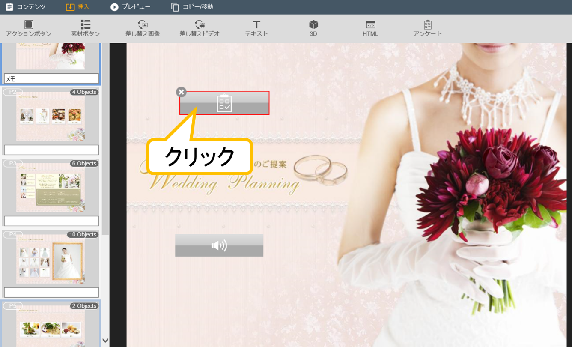Screen dimensions: 572x347
Task: Open the コンテンツ tab
Action: point(26,7)
